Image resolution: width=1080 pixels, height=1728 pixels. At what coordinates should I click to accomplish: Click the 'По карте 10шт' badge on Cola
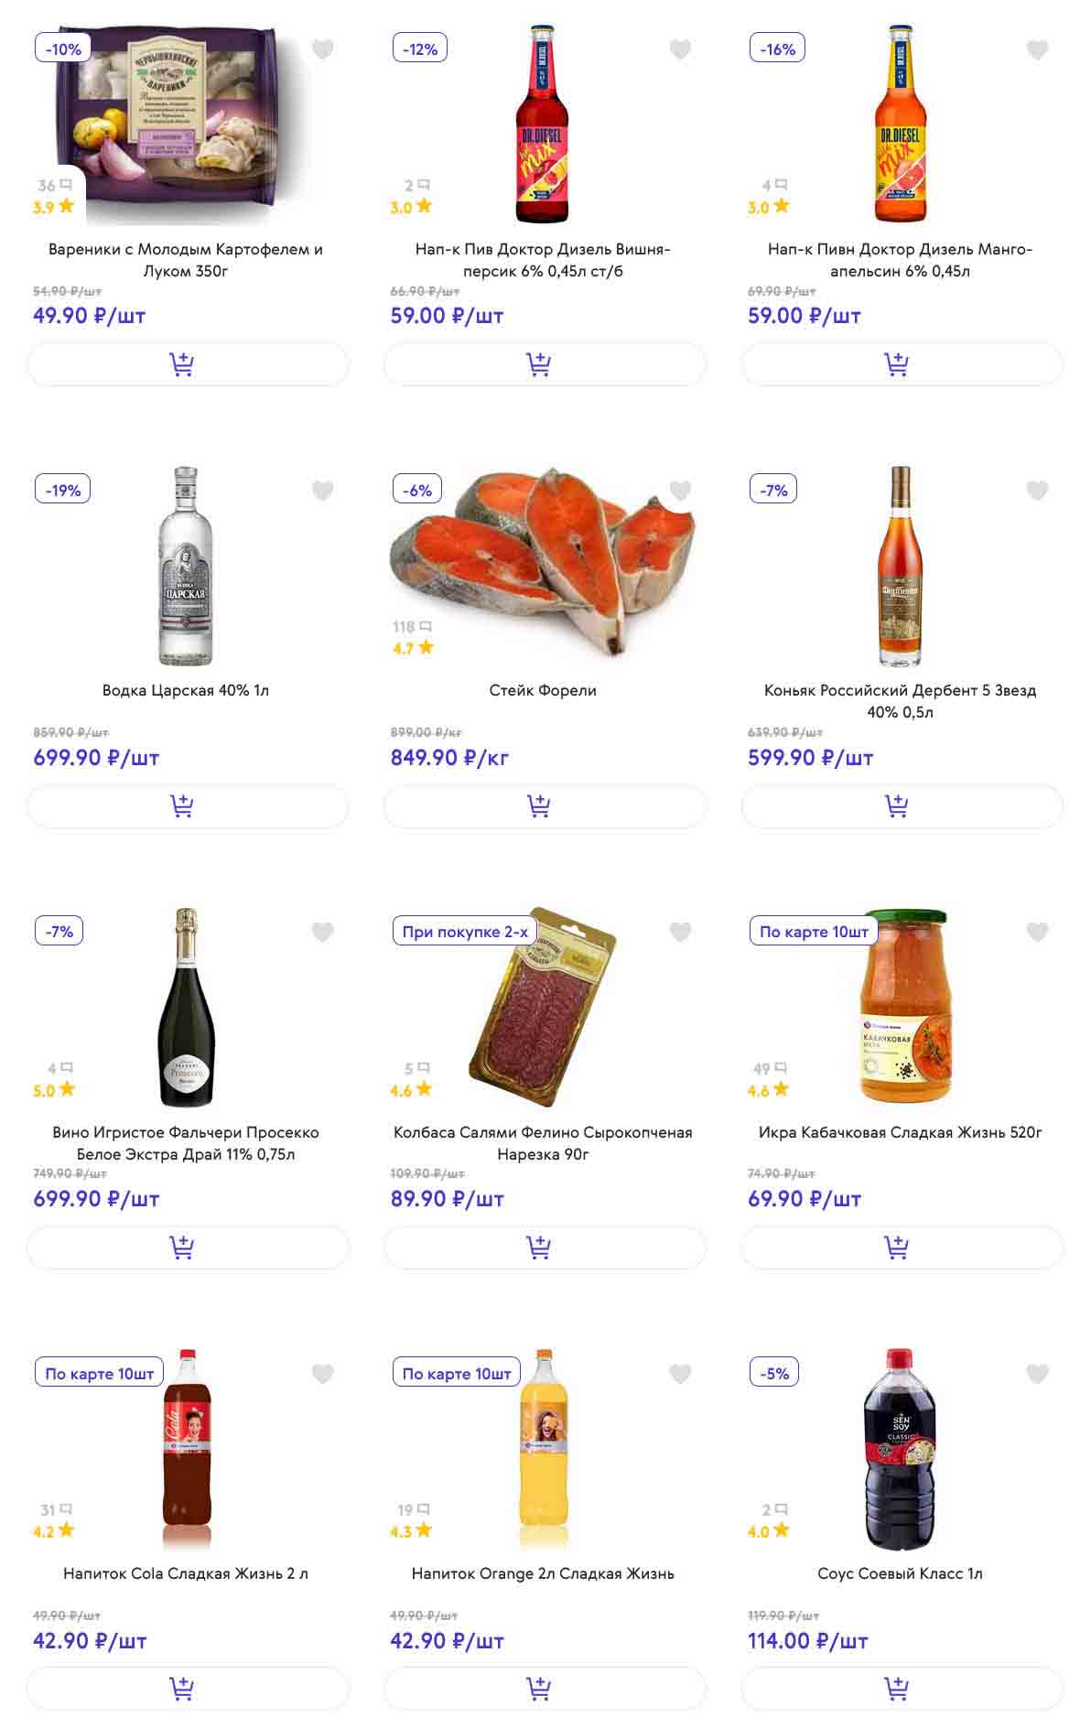(99, 1373)
